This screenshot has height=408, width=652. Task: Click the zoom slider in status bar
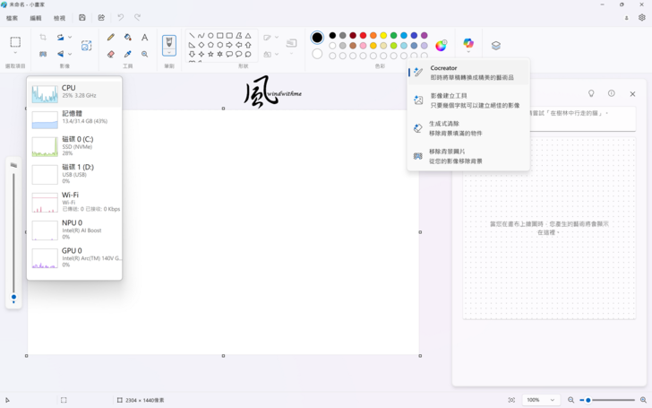pos(609,400)
